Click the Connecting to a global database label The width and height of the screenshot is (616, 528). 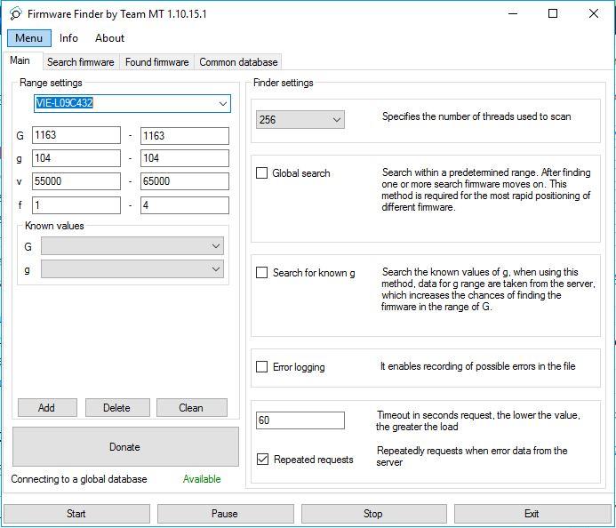tap(79, 479)
